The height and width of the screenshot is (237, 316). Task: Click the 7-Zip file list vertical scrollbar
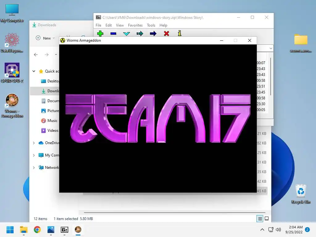(270, 77)
